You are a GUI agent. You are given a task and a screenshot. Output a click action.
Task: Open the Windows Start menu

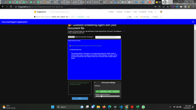pyautogui.click(x=53, y=107)
